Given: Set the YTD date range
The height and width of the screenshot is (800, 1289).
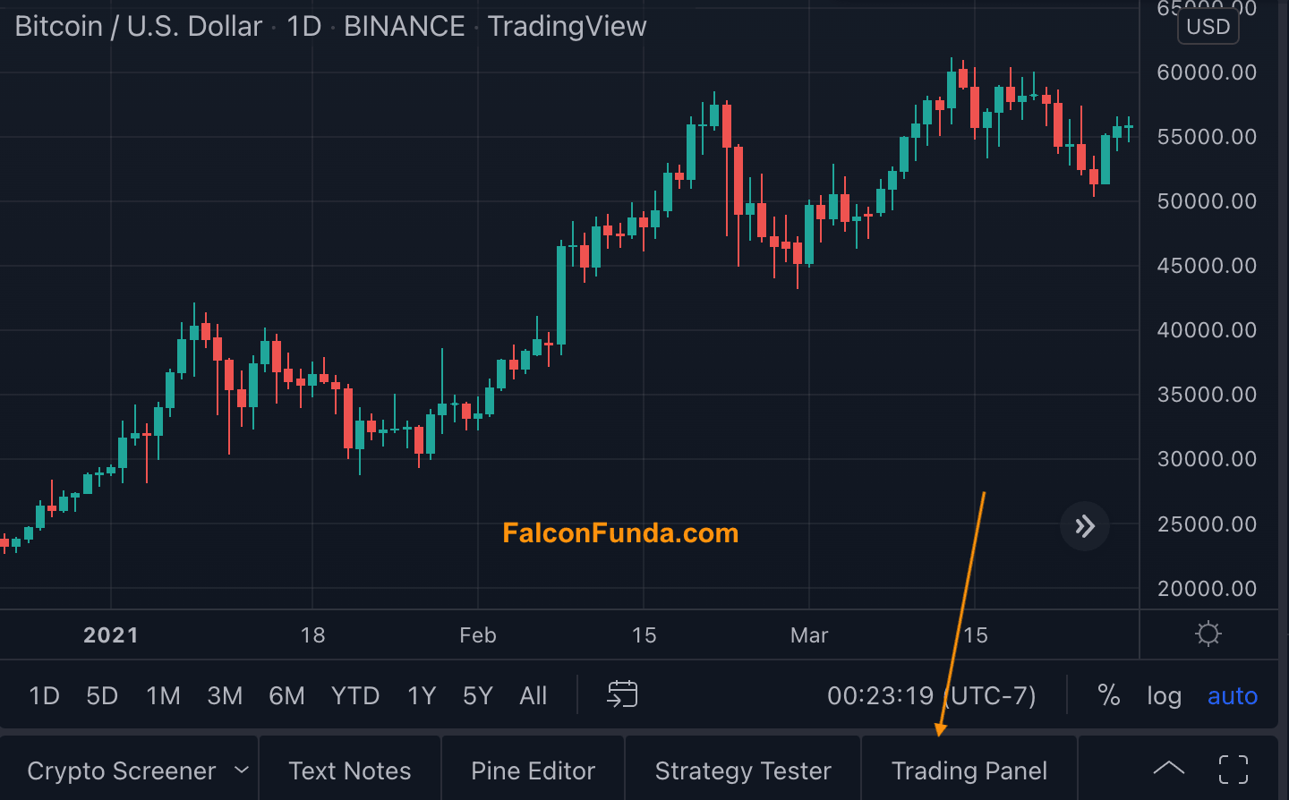Looking at the screenshot, I should [x=355, y=695].
